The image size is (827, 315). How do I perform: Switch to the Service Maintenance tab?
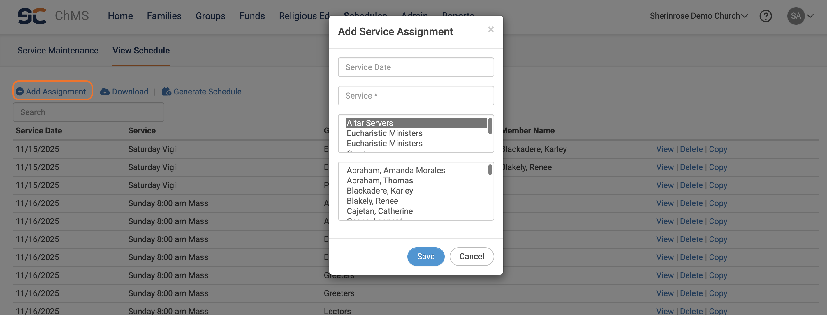tap(58, 50)
